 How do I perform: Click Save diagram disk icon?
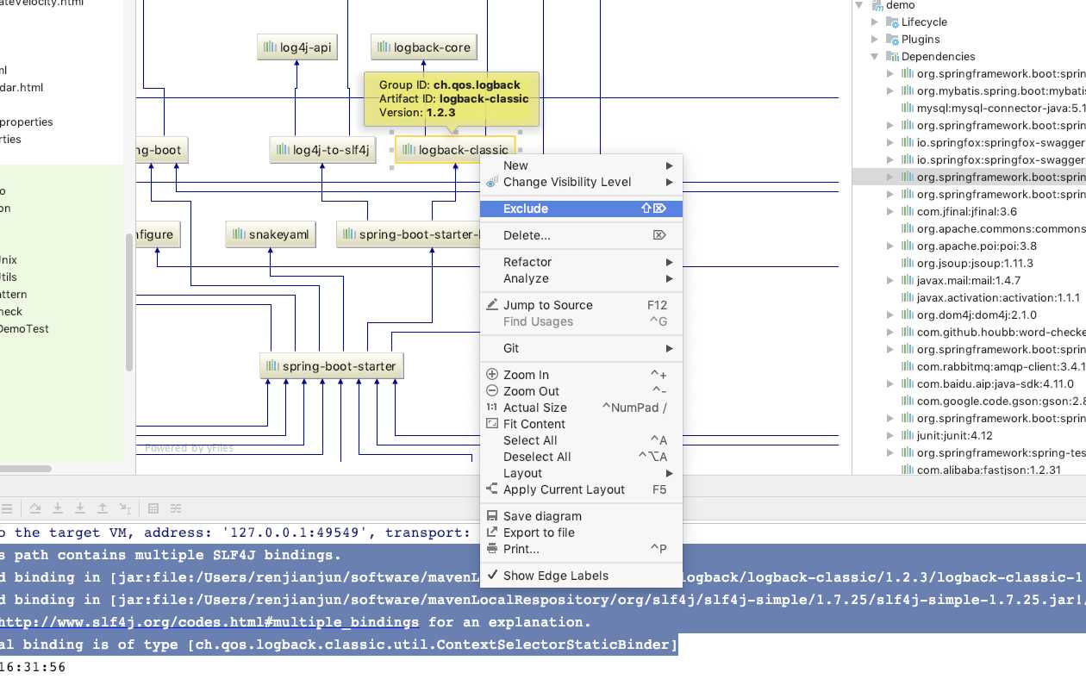click(492, 516)
